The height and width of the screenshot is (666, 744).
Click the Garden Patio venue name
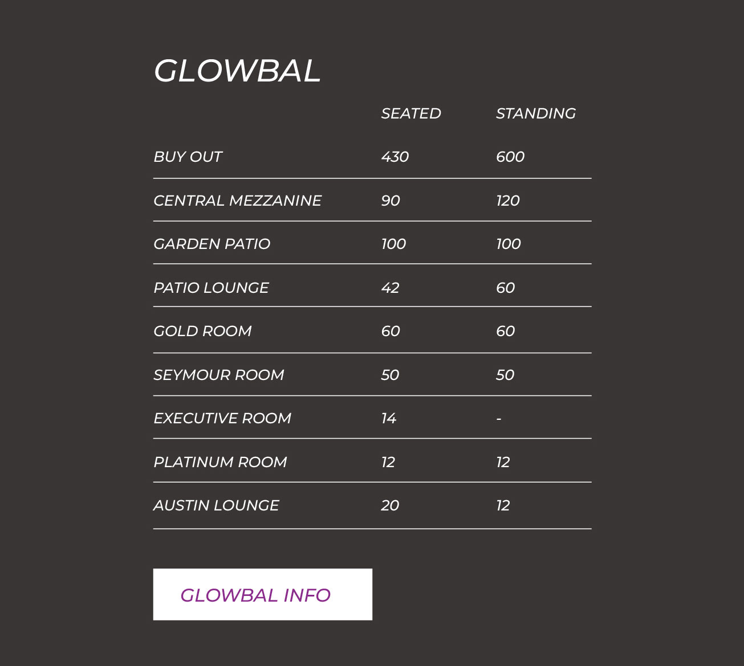pyautogui.click(x=212, y=244)
